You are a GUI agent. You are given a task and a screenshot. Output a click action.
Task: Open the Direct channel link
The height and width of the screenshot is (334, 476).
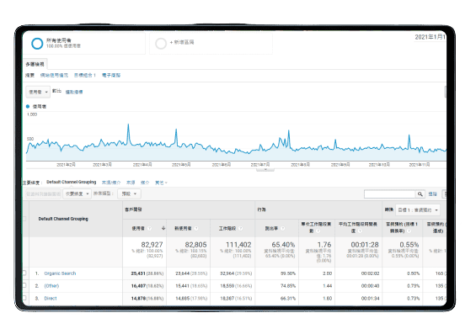[x=51, y=298]
